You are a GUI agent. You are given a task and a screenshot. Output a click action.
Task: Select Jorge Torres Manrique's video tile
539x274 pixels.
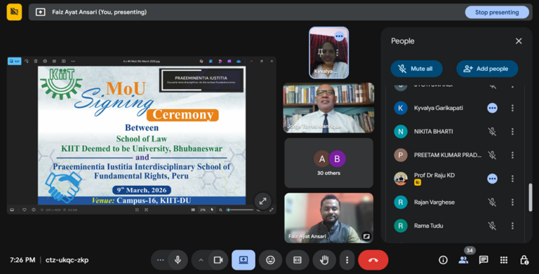click(328, 108)
